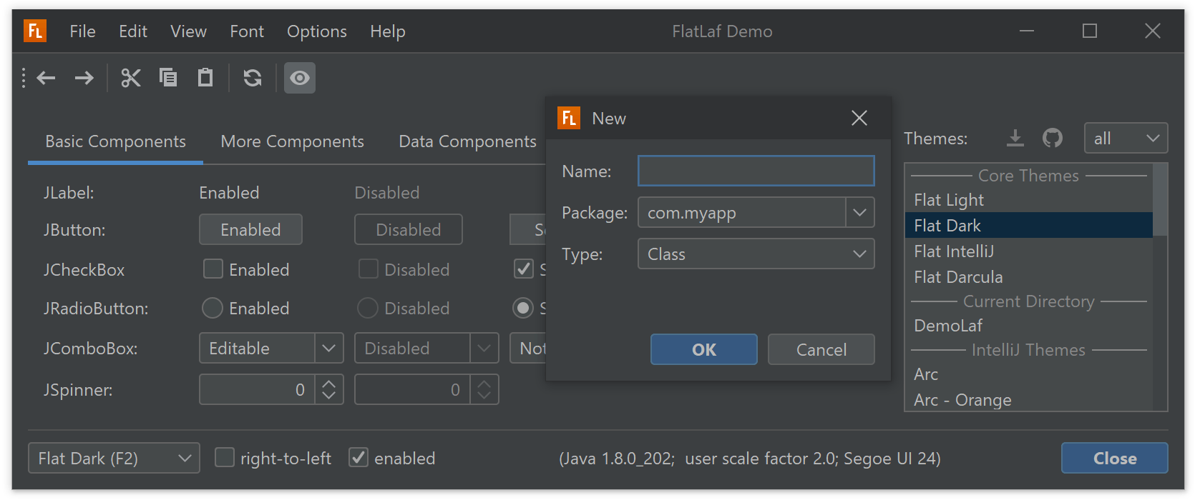Click the download themes icon
This screenshot has height=500, width=1195.
click(x=1015, y=138)
